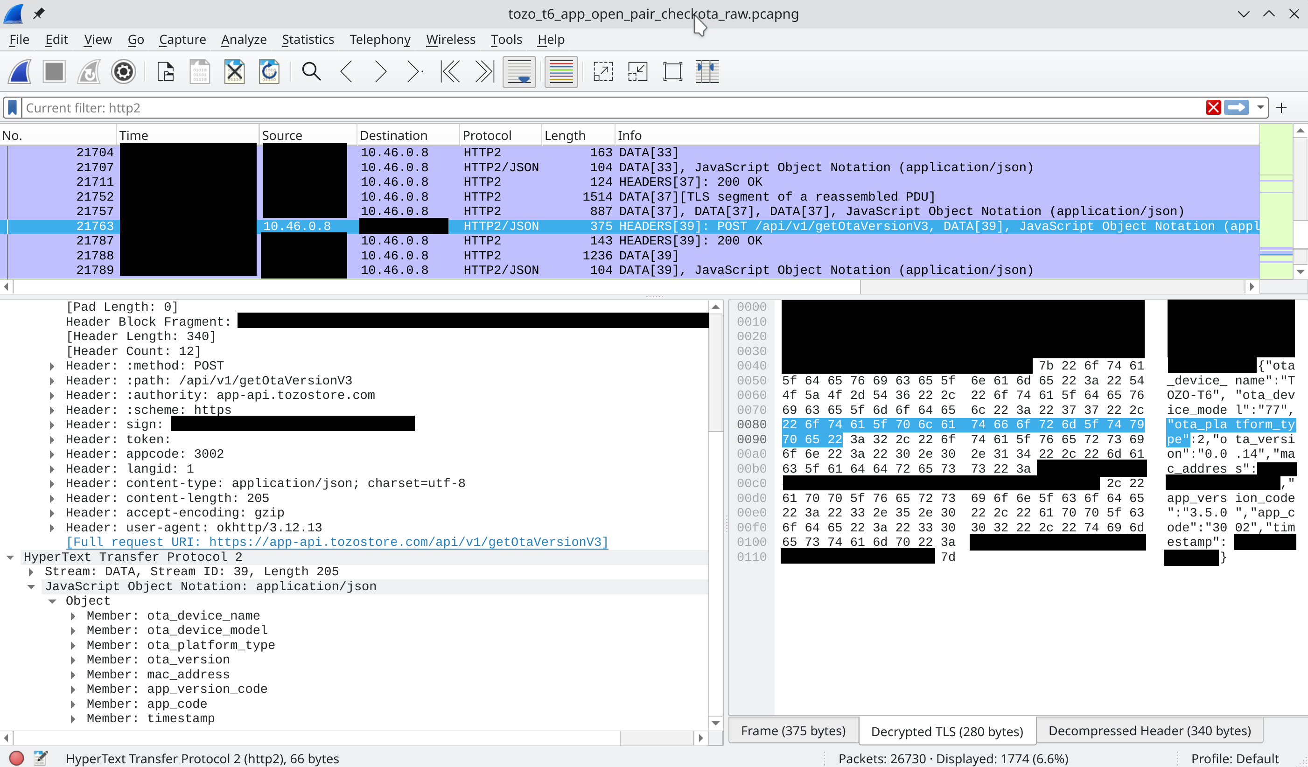Viewport: 1308px width, 767px height.
Task: Go to next packet arrow
Action: [380, 71]
